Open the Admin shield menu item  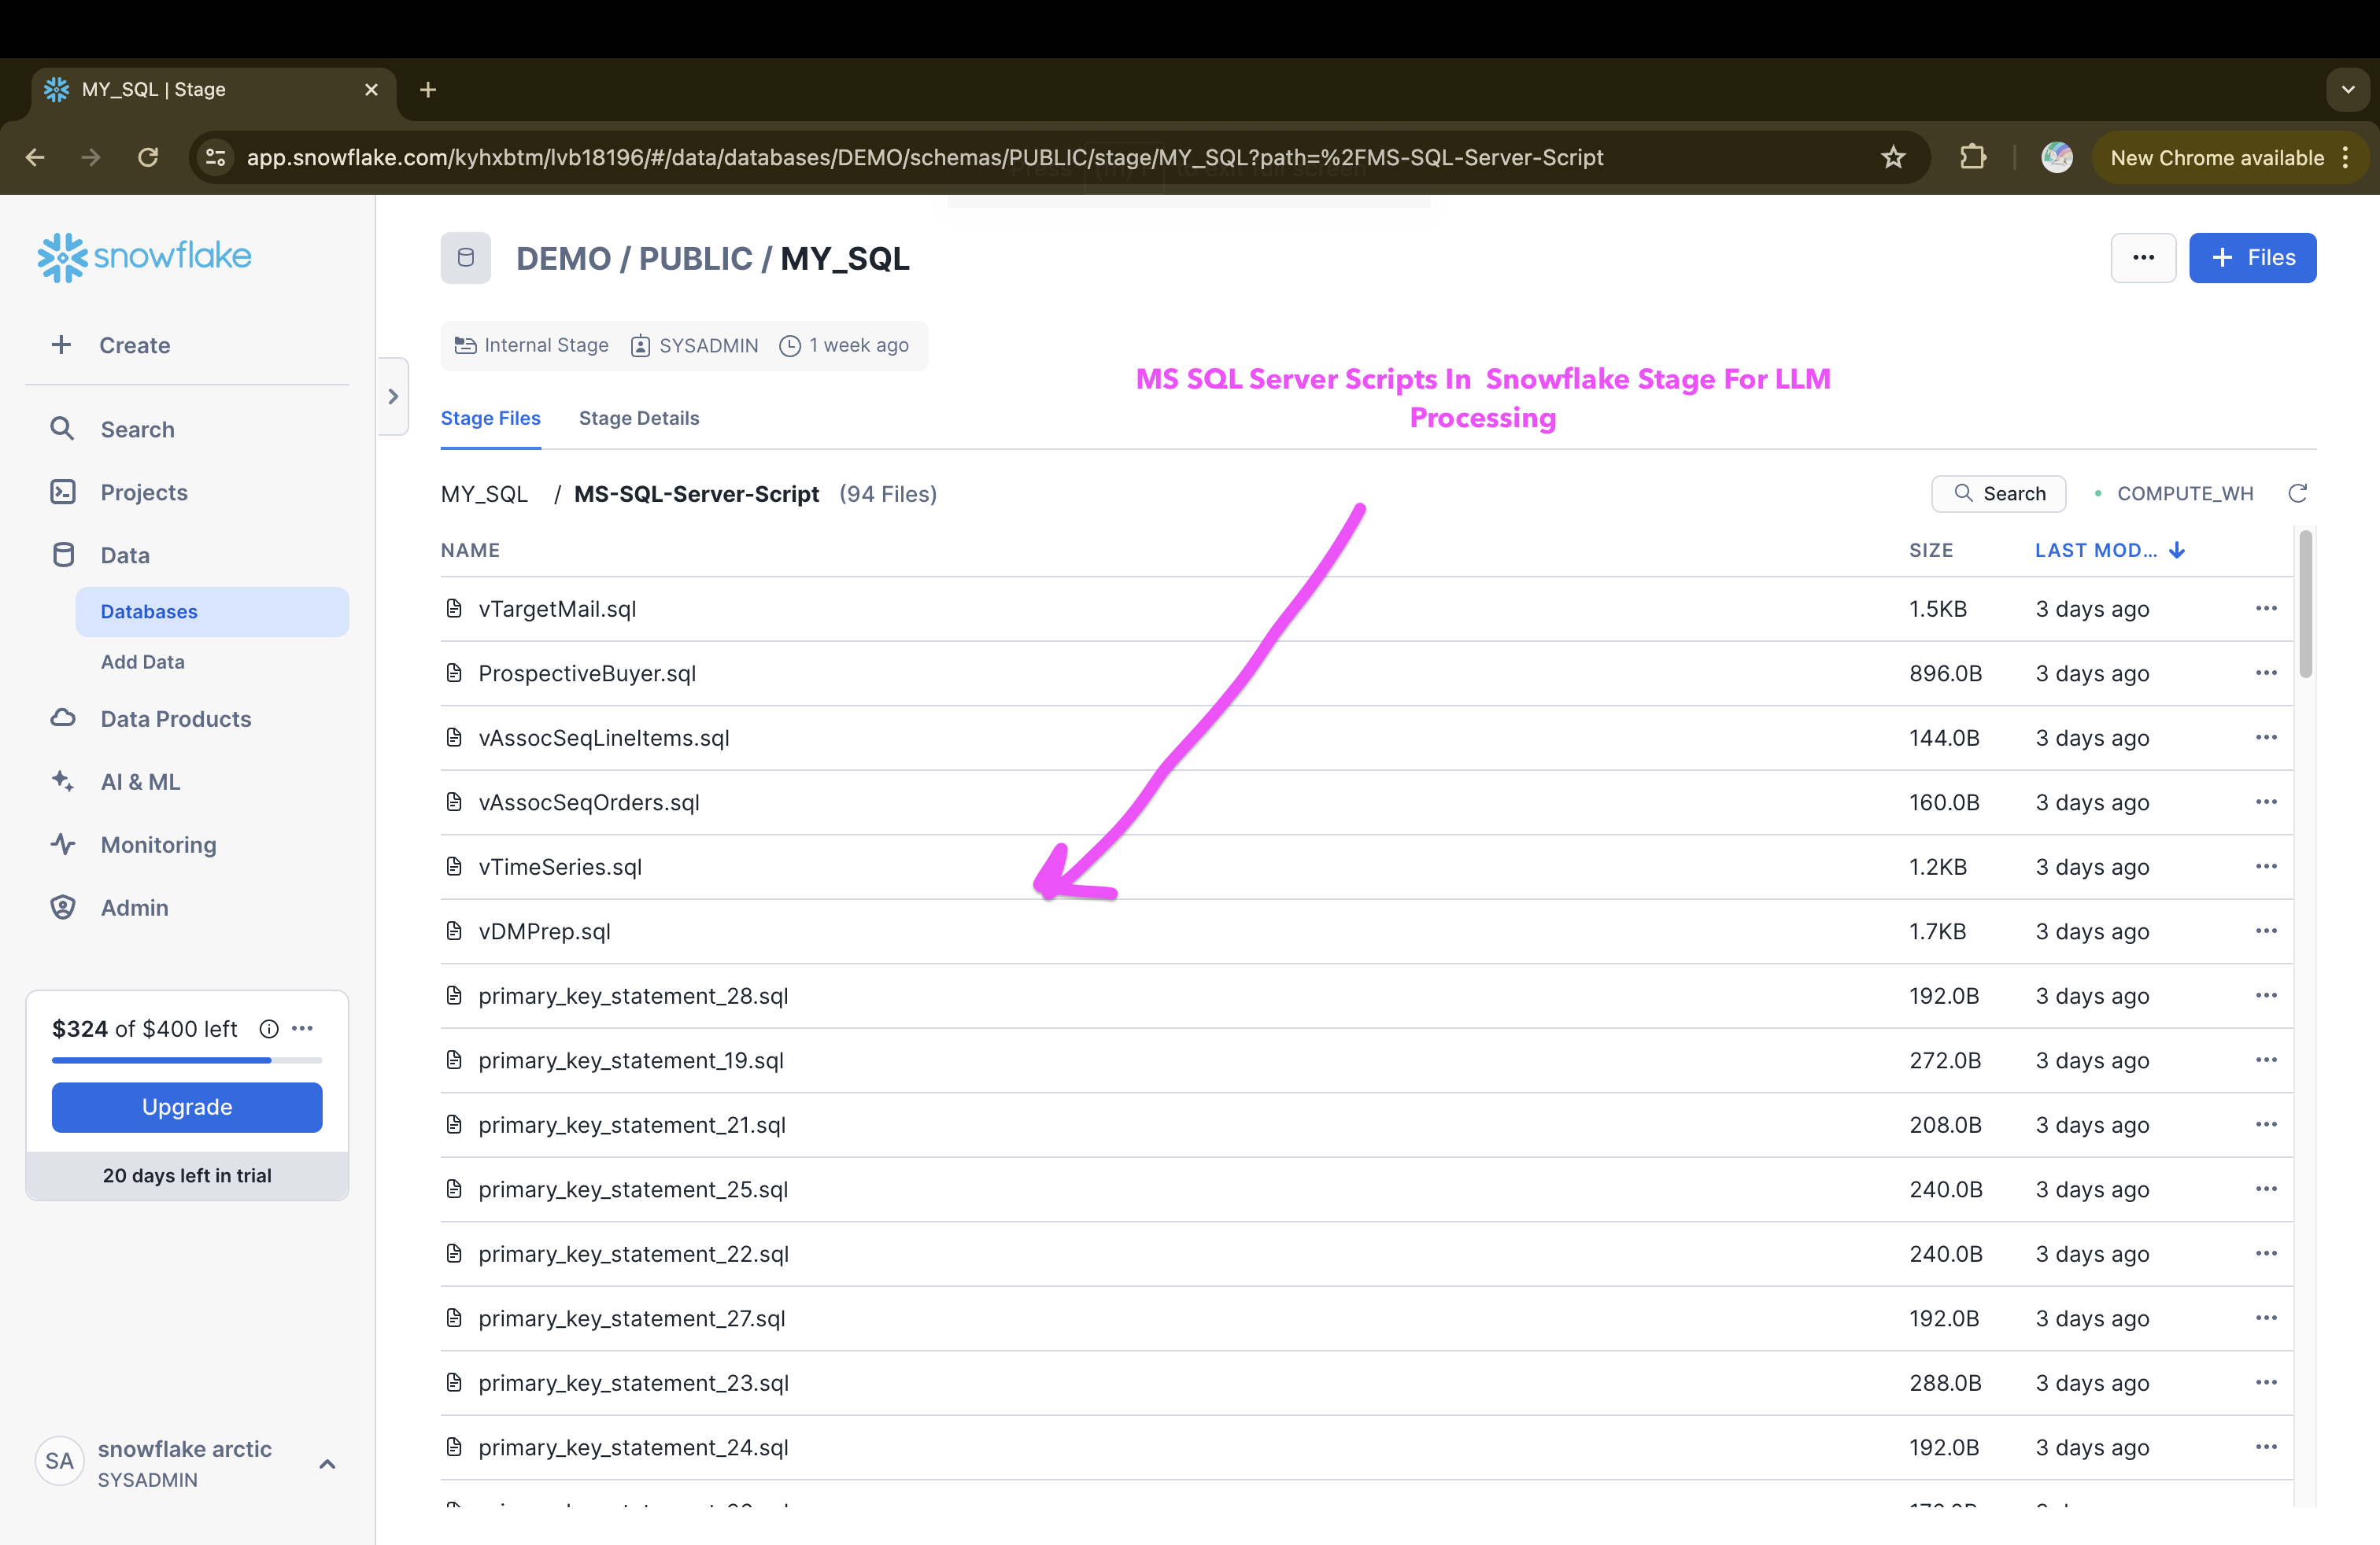pyautogui.click(x=134, y=909)
